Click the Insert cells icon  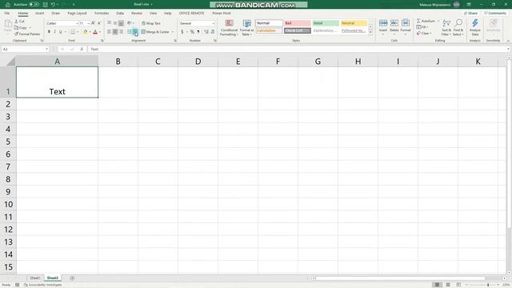pos(383,23)
